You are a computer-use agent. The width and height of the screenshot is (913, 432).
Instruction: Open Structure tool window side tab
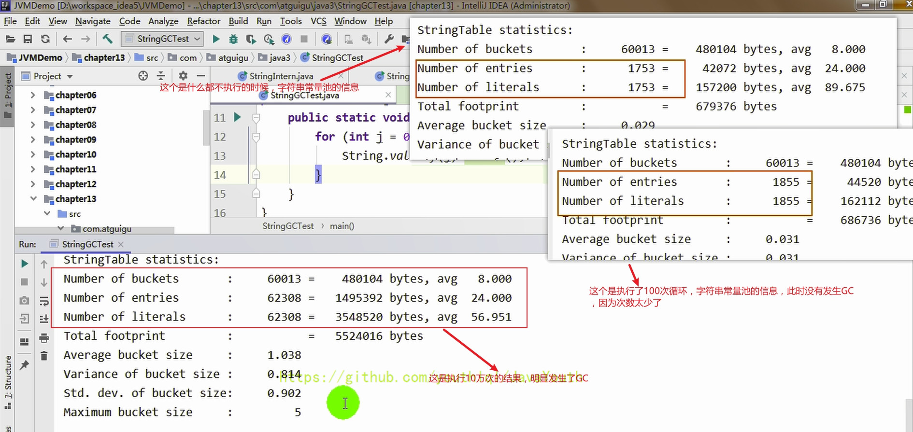coord(8,383)
